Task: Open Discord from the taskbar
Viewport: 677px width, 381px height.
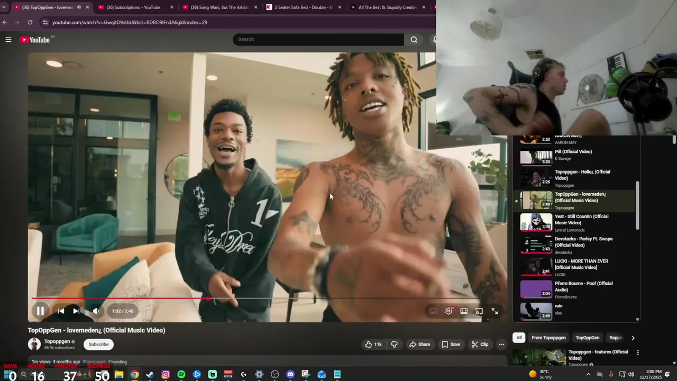Action: pyautogui.click(x=290, y=375)
